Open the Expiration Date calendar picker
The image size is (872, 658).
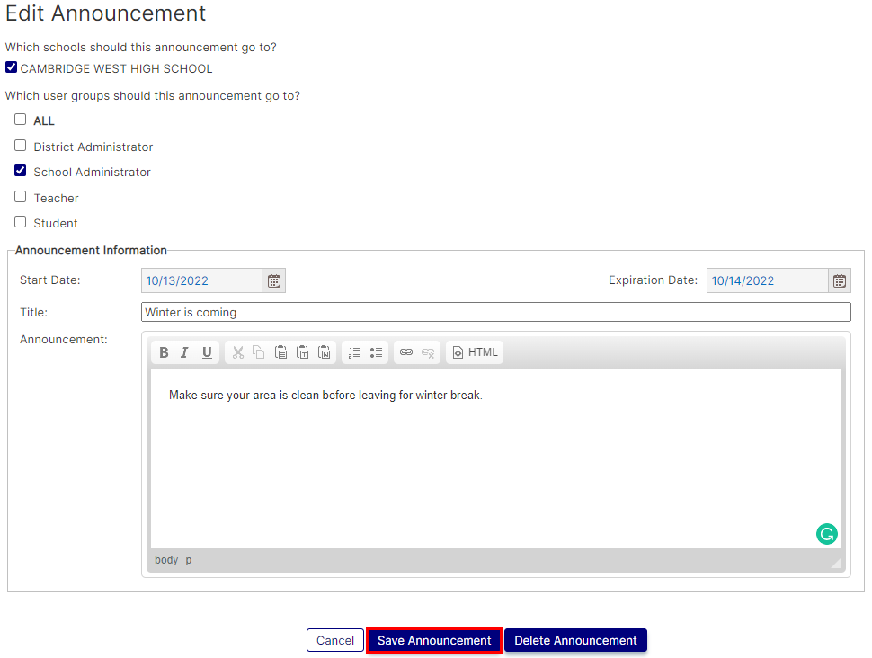839,280
